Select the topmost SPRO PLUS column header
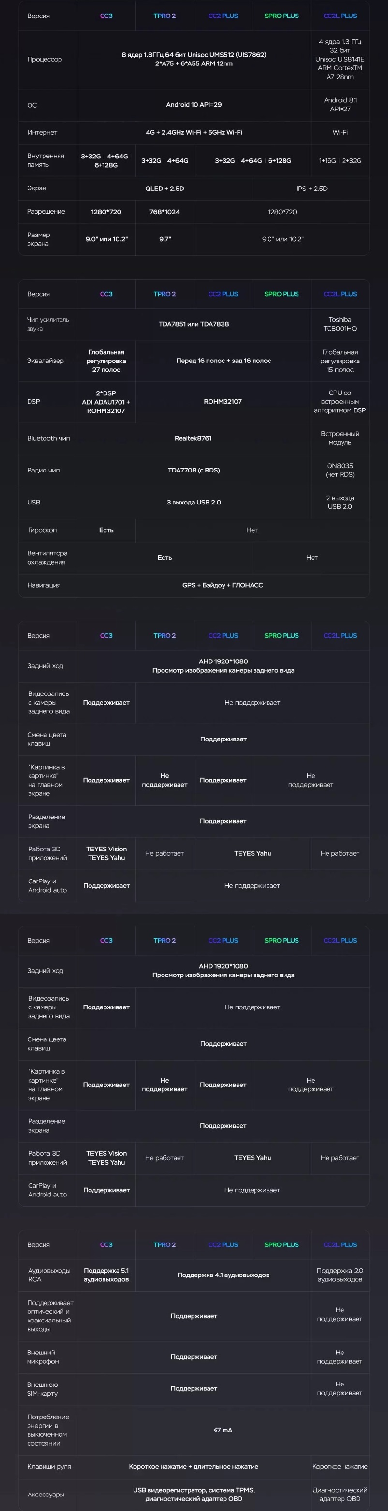Image resolution: width=388 pixels, height=1511 pixels. click(281, 16)
